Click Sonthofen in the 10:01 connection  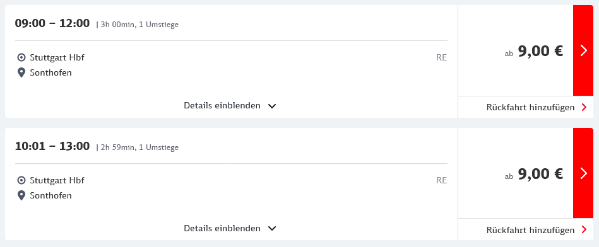50,195
